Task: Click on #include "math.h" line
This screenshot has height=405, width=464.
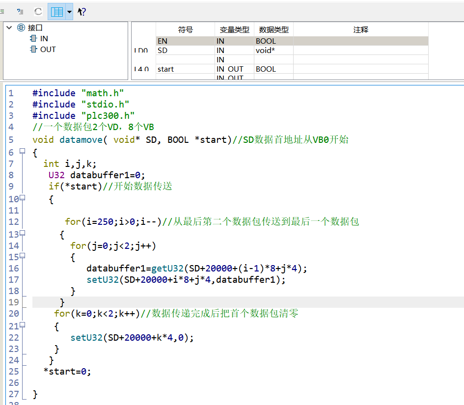Action: (78, 93)
